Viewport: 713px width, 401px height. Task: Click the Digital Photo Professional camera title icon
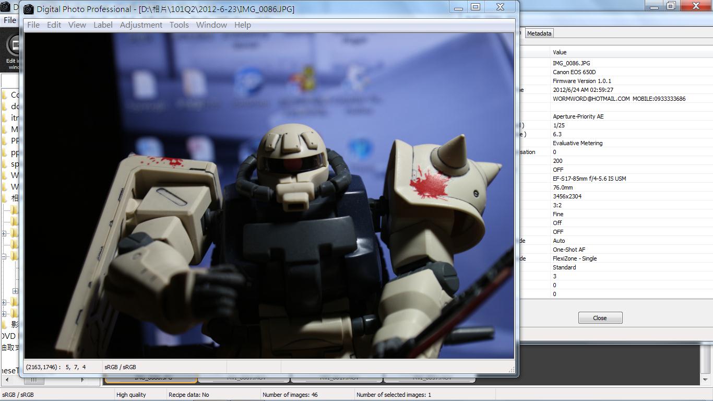[x=28, y=9]
